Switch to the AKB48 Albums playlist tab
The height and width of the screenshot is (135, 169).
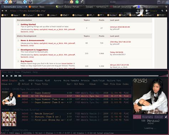(36, 81)
